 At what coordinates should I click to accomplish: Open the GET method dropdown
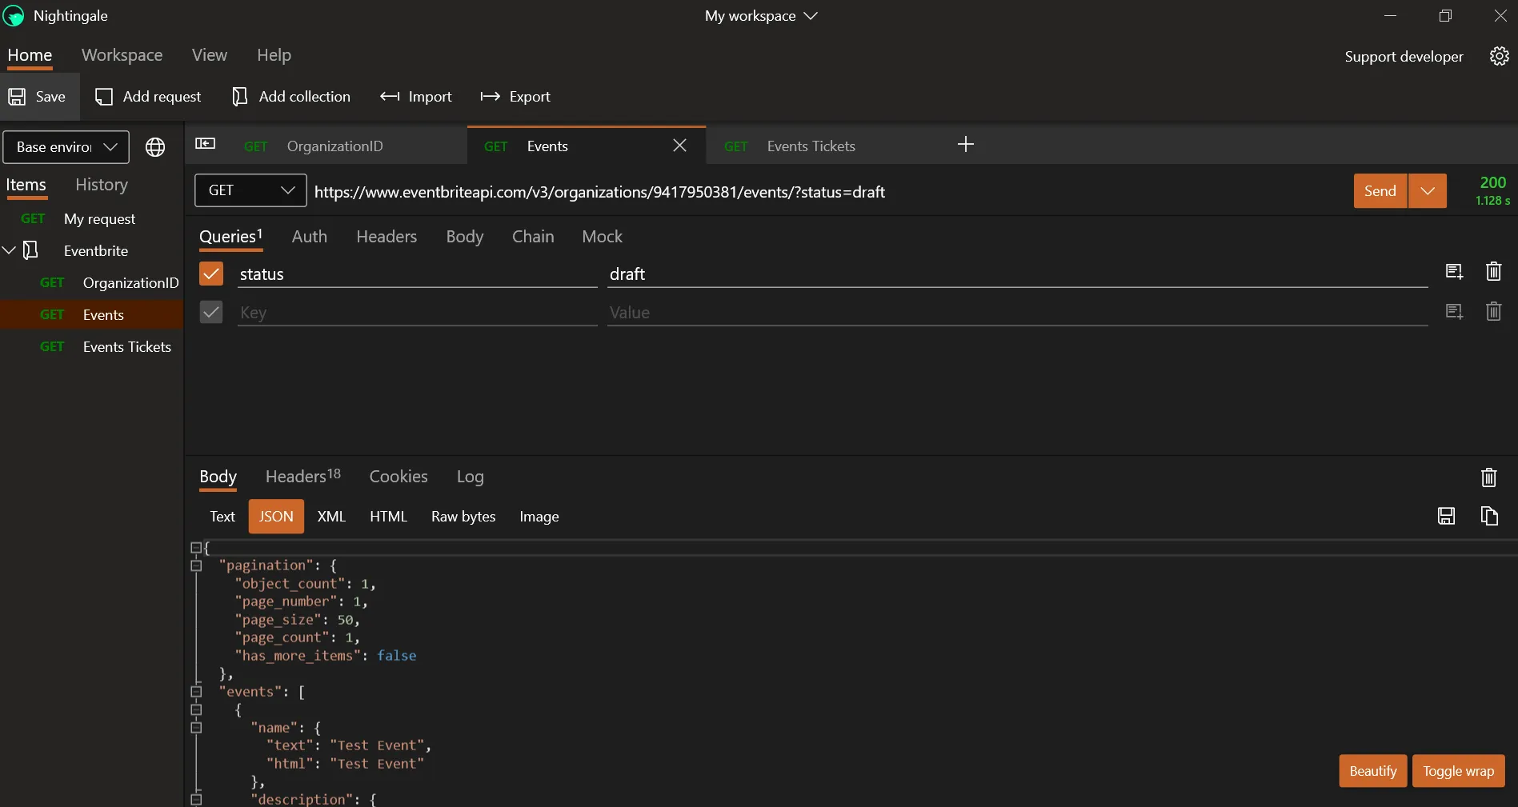[250, 190]
